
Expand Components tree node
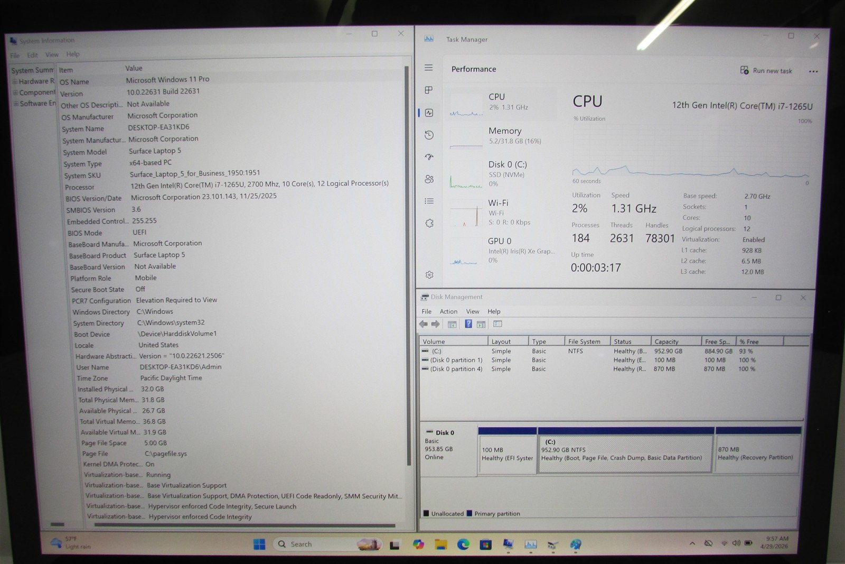16,93
